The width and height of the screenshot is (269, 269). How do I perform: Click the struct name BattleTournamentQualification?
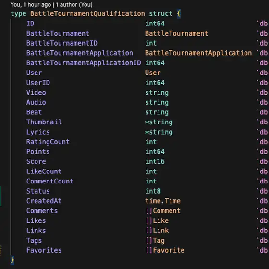tap(87, 13)
